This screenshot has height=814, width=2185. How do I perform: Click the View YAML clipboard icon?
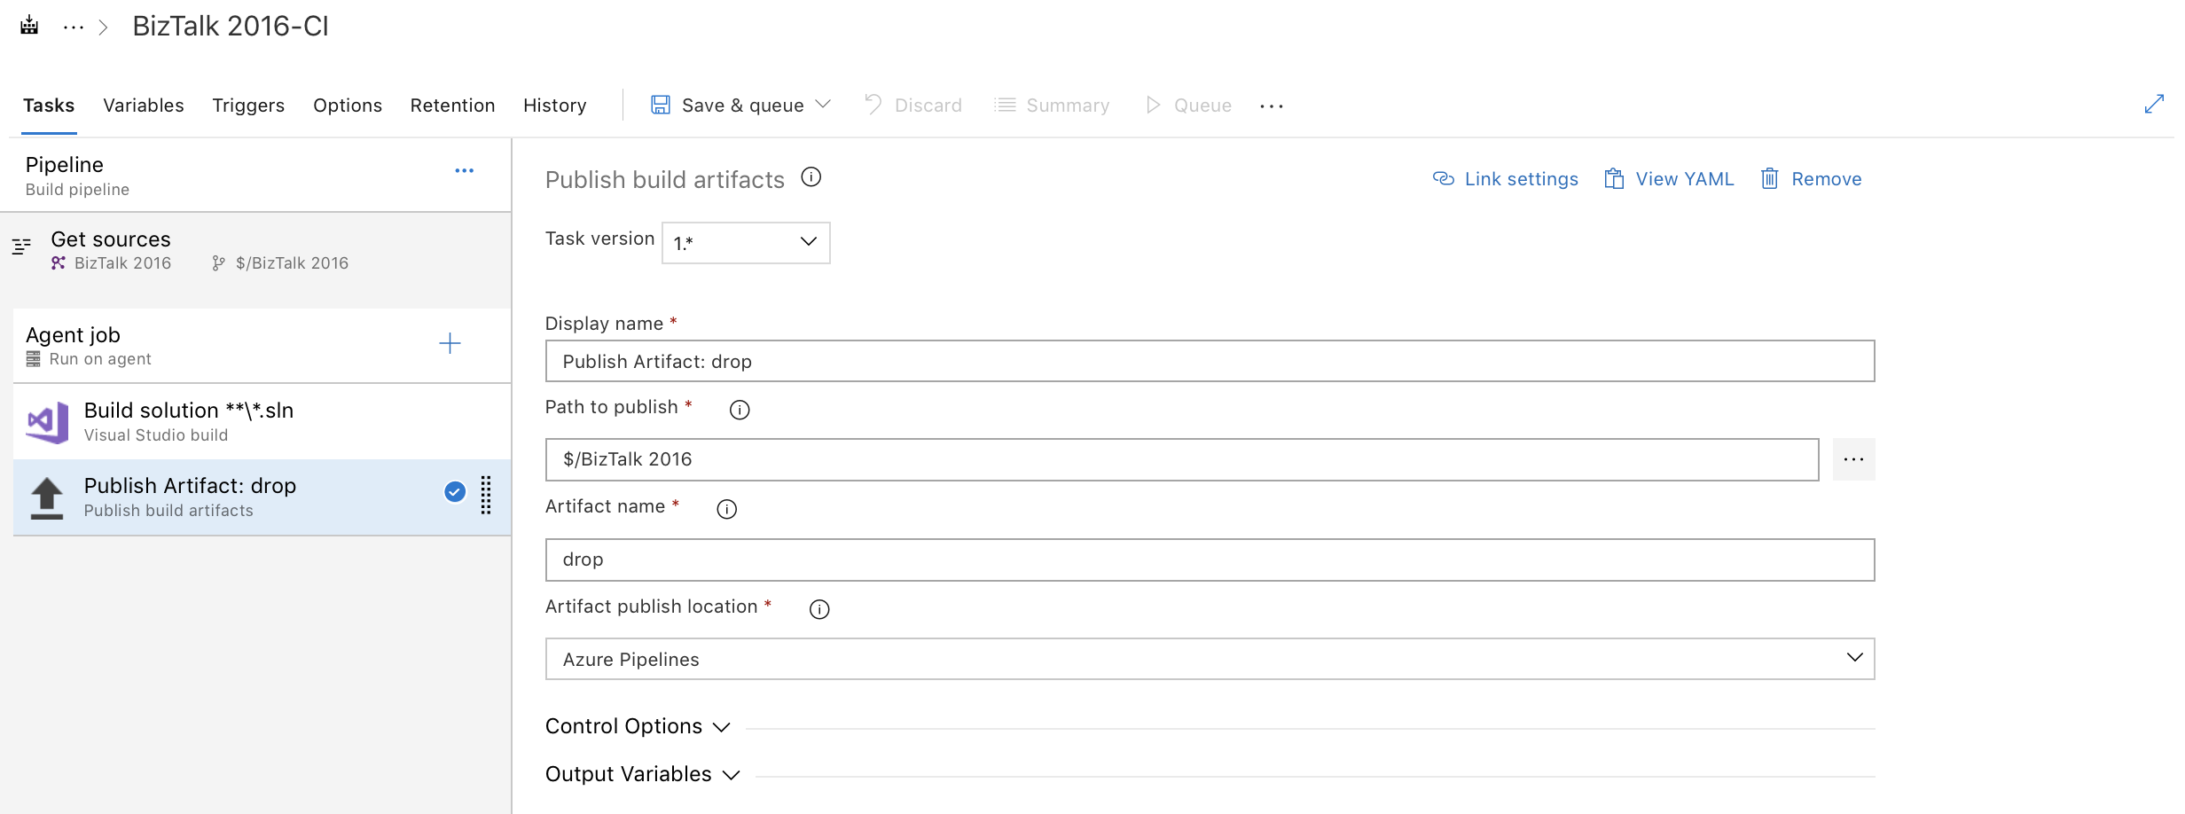pyautogui.click(x=1614, y=178)
